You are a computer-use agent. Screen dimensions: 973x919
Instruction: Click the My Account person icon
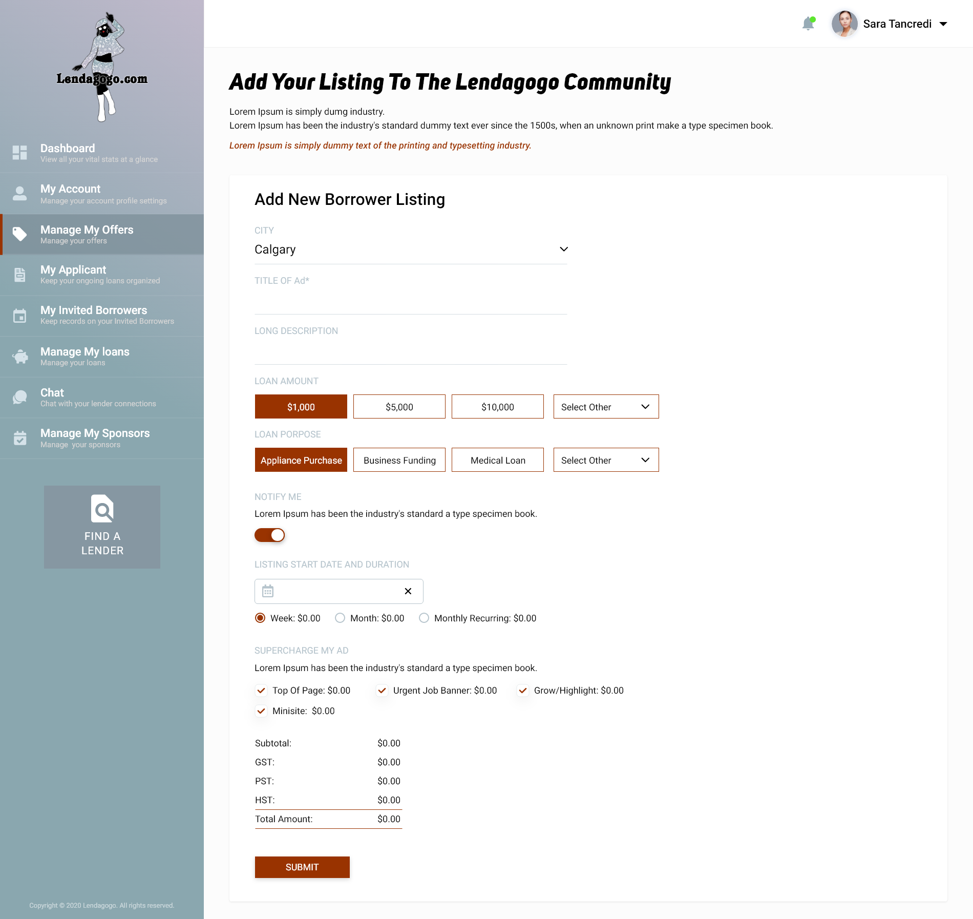click(19, 194)
